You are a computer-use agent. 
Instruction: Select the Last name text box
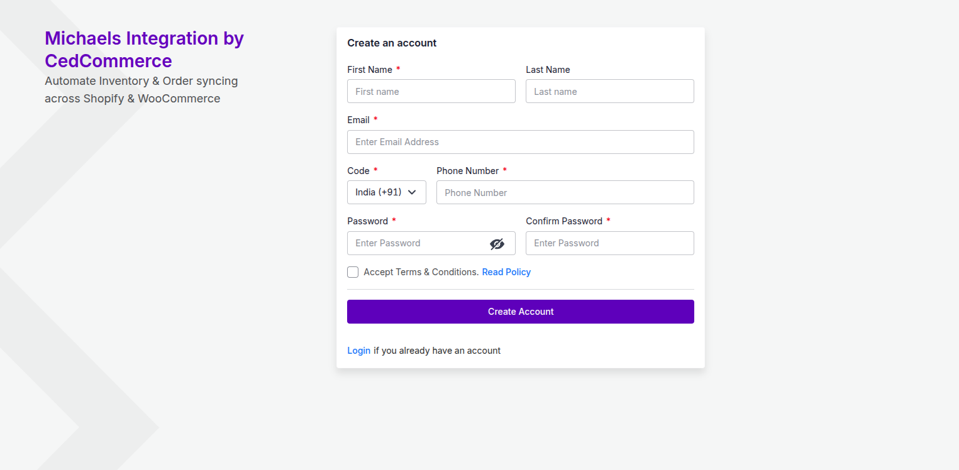coord(609,91)
